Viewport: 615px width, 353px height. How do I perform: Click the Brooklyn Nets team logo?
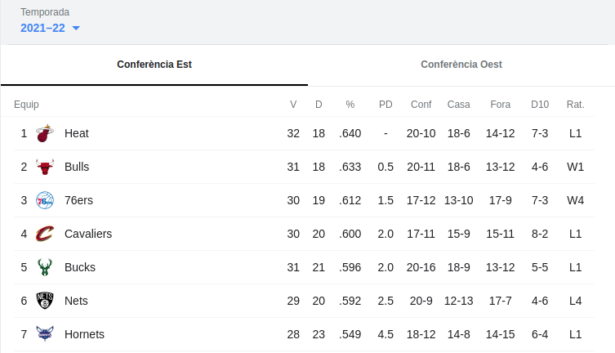(45, 301)
